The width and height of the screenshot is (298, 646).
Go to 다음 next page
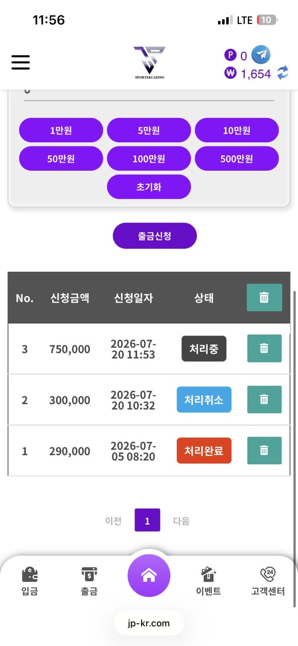coord(181,521)
